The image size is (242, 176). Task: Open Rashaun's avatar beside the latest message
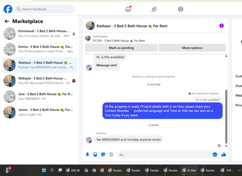coord(89,140)
